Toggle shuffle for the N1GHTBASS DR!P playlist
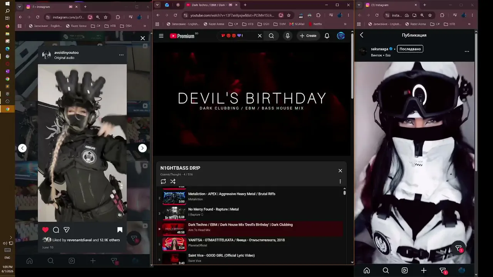 173,182
